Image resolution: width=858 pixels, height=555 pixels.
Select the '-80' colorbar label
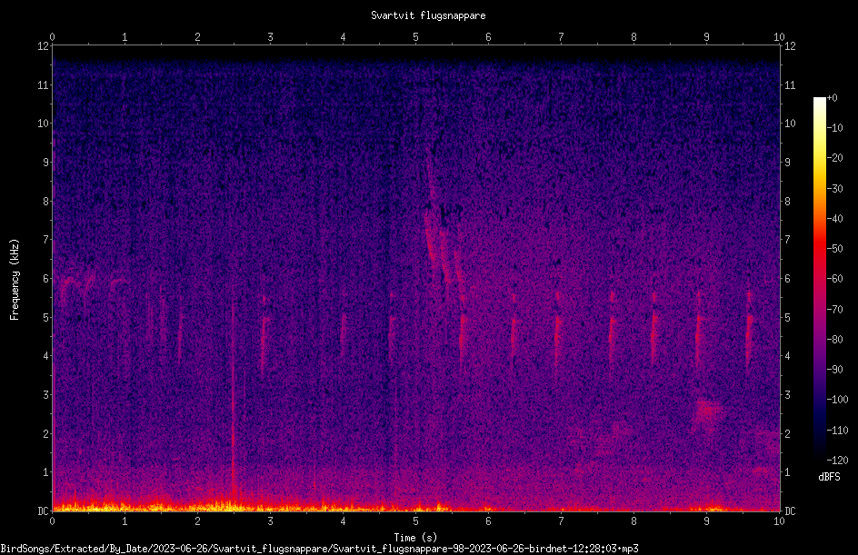835,340
